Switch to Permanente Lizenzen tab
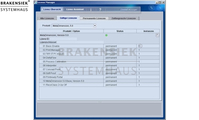 tap(94, 19)
